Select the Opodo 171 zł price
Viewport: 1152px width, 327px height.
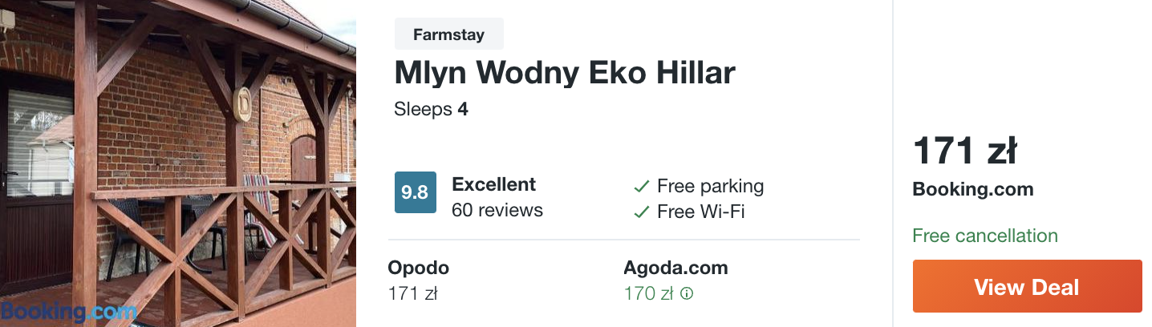(x=412, y=293)
